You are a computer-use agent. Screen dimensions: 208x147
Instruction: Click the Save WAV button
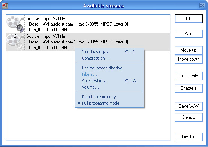pyautogui.click(x=188, y=106)
